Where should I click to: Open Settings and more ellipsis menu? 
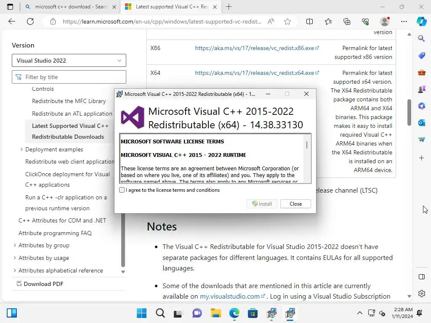[404, 21]
